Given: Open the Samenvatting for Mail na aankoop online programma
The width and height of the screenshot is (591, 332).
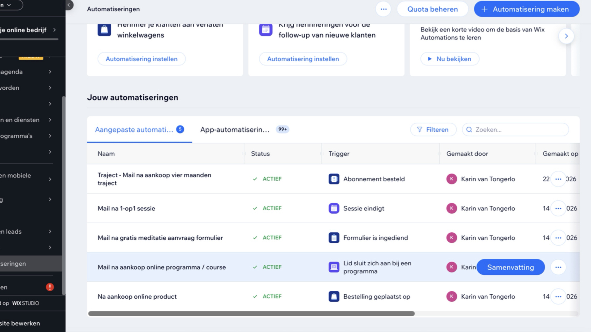Looking at the screenshot, I should [x=510, y=267].
